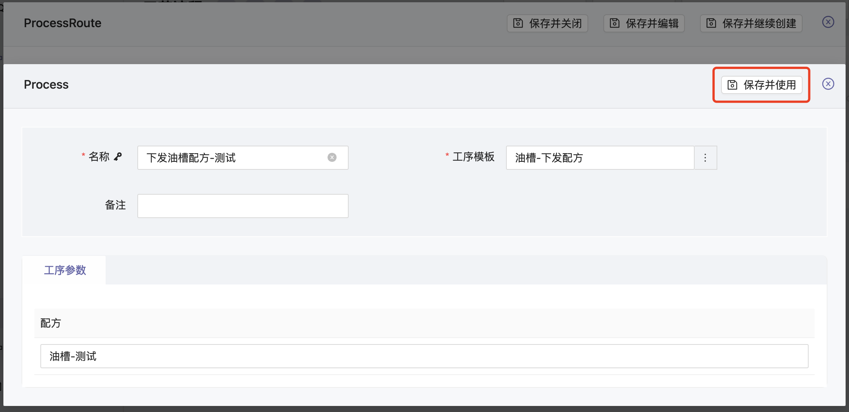This screenshot has height=412, width=849.
Task: Switch to the 工序参数 tab
Action: tap(65, 270)
